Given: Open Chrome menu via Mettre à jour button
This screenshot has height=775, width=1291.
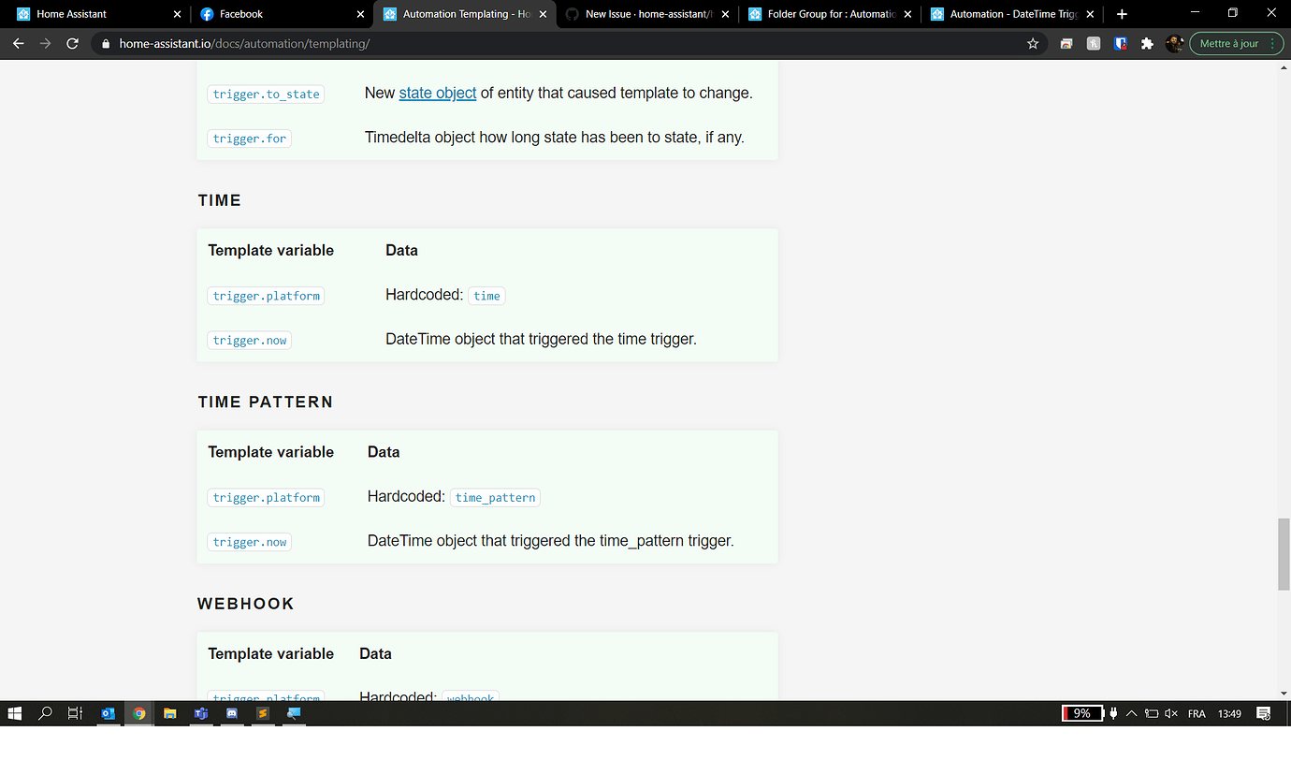Looking at the screenshot, I should pyautogui.click(x=1236, y=44).
